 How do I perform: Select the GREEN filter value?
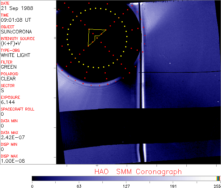tap(8, 67)
